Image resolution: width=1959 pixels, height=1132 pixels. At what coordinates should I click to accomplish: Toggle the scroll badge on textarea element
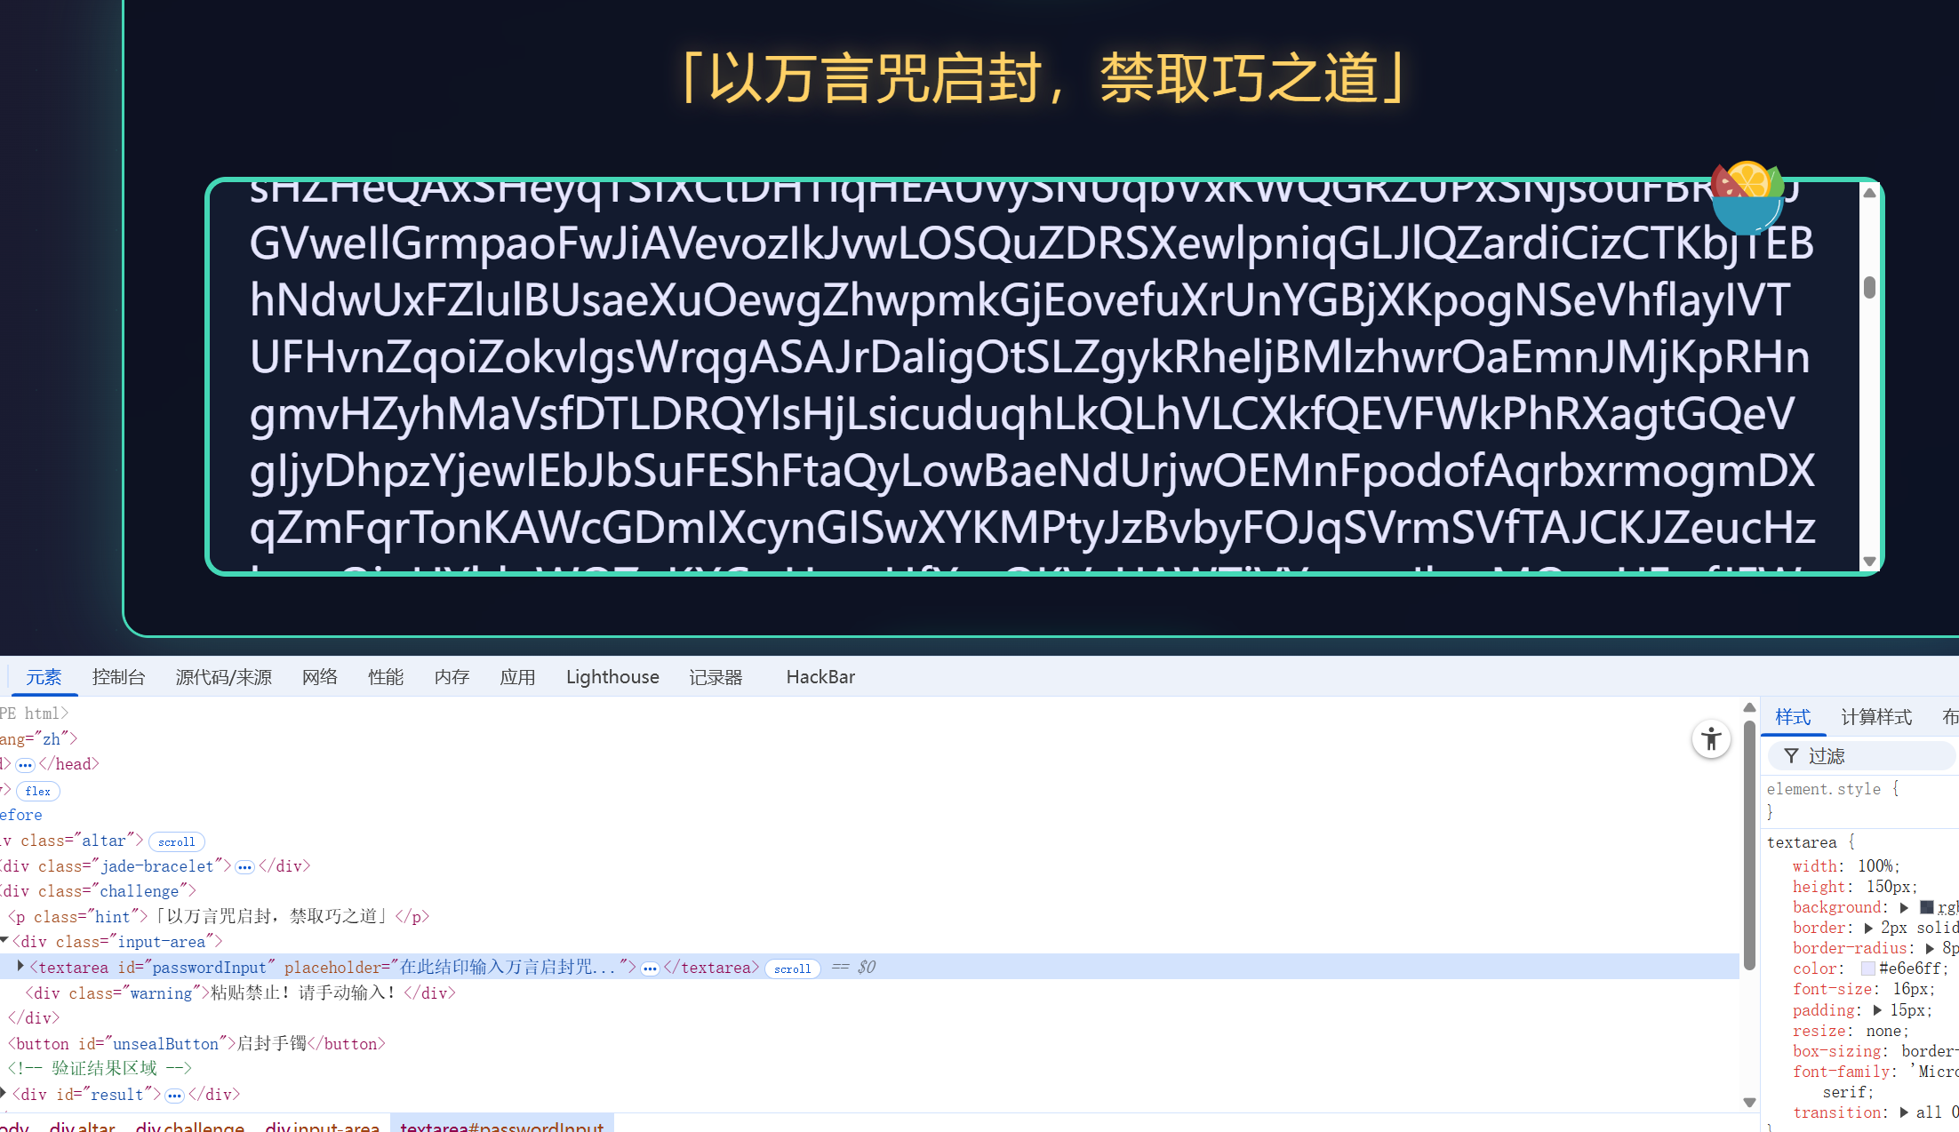791,969
